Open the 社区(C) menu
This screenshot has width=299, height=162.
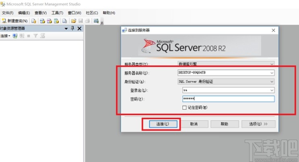pyautogui.click(x=92, y=13)
